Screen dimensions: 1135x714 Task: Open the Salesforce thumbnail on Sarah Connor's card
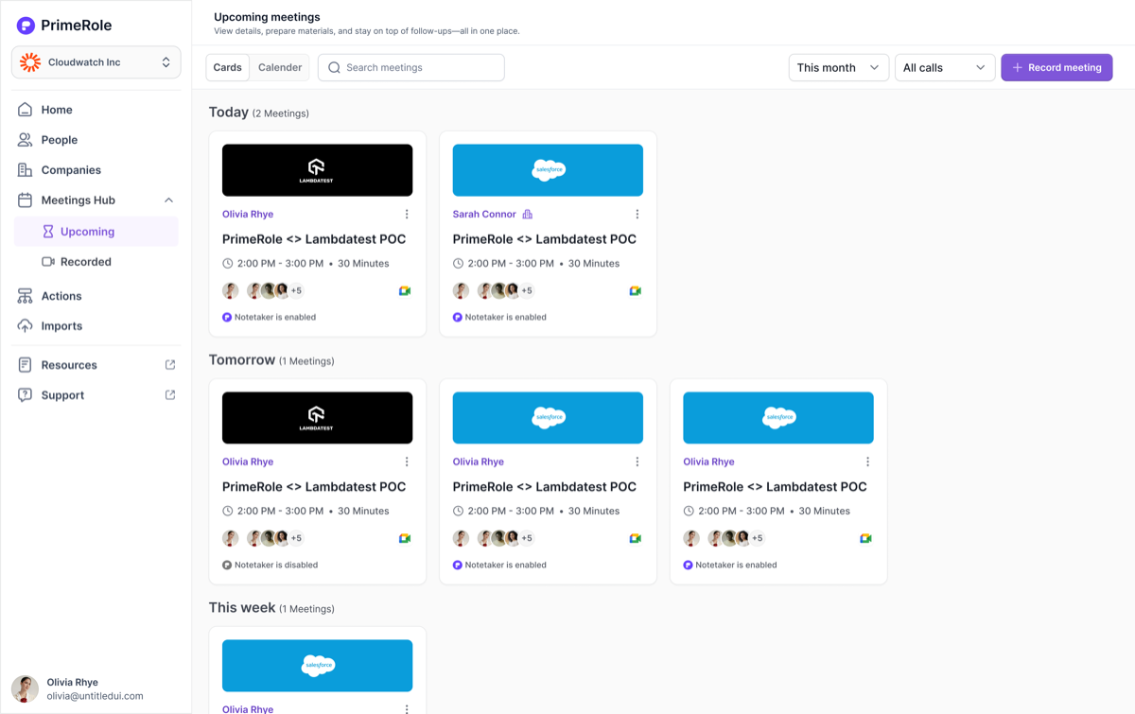pyautogui.click(x=548, y=170)
